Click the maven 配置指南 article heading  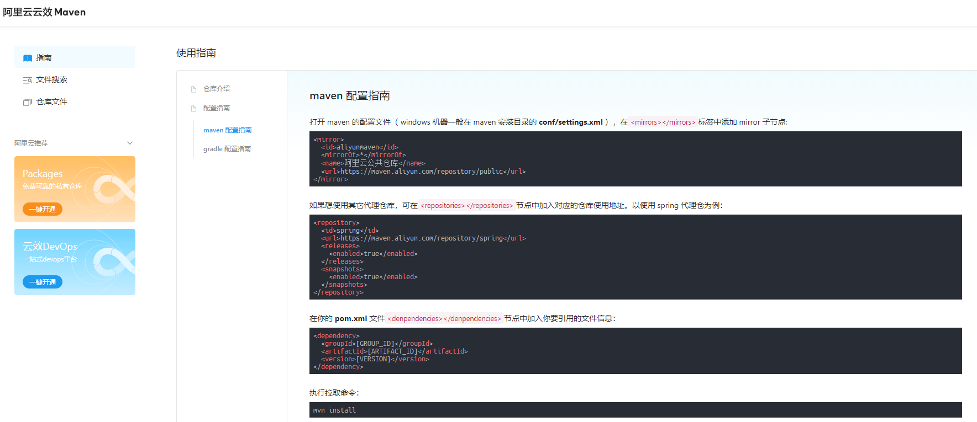pos(350,96)
